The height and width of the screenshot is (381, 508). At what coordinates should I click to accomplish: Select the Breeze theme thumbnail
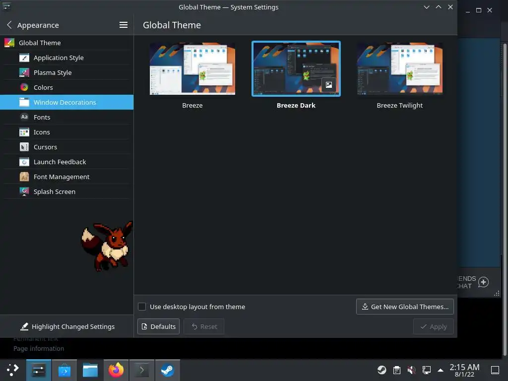(x=192, y=68)
